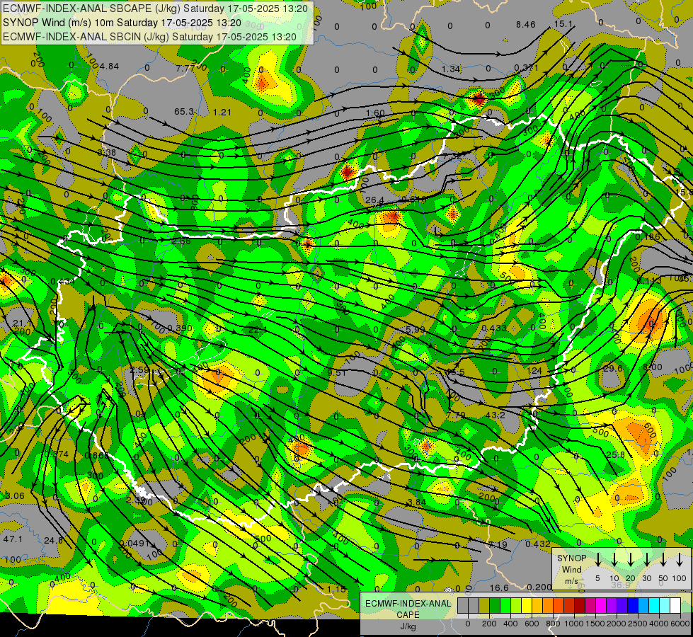Screen dimensions: 693x637
Task: Click the 4.84 value on the map
Action: tap(109, 67)
